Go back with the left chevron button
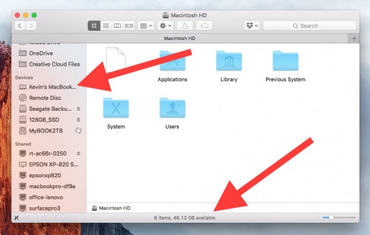The width and height of the screenshot is (370, 235). (x=20, y=26)
